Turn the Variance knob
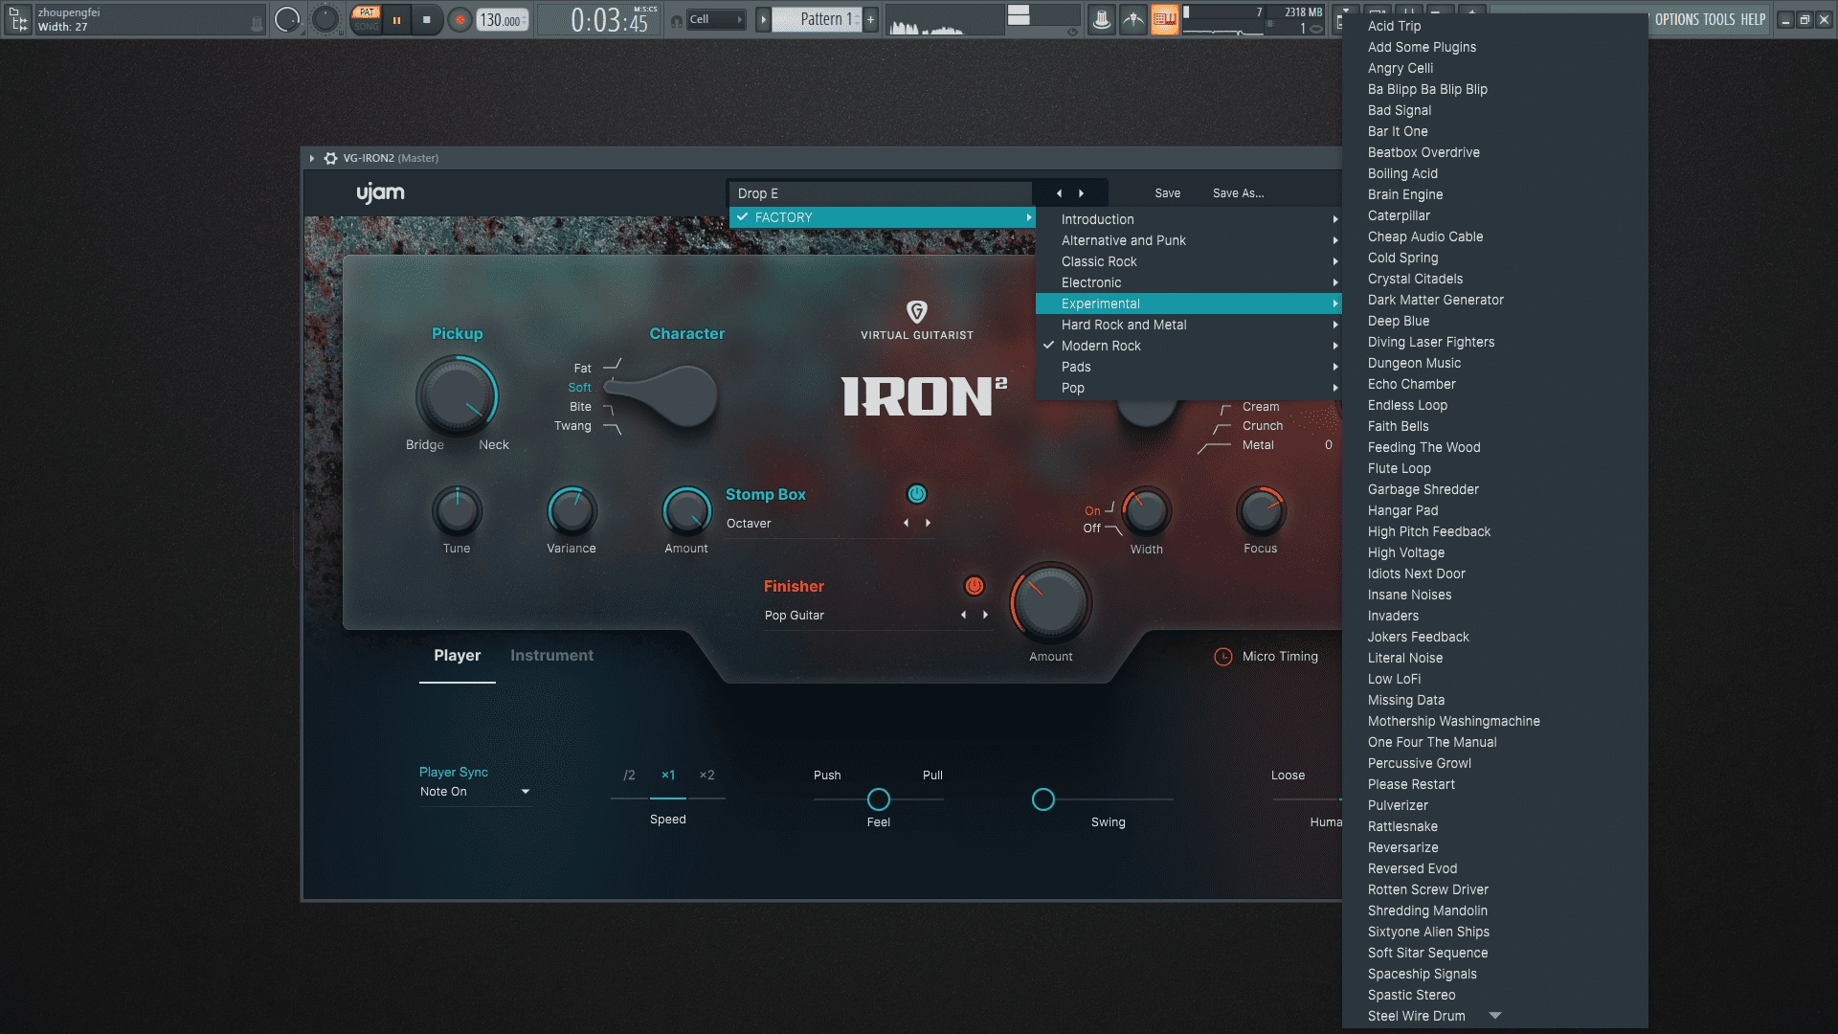The image size is (1838, 1034). (572, 511)
